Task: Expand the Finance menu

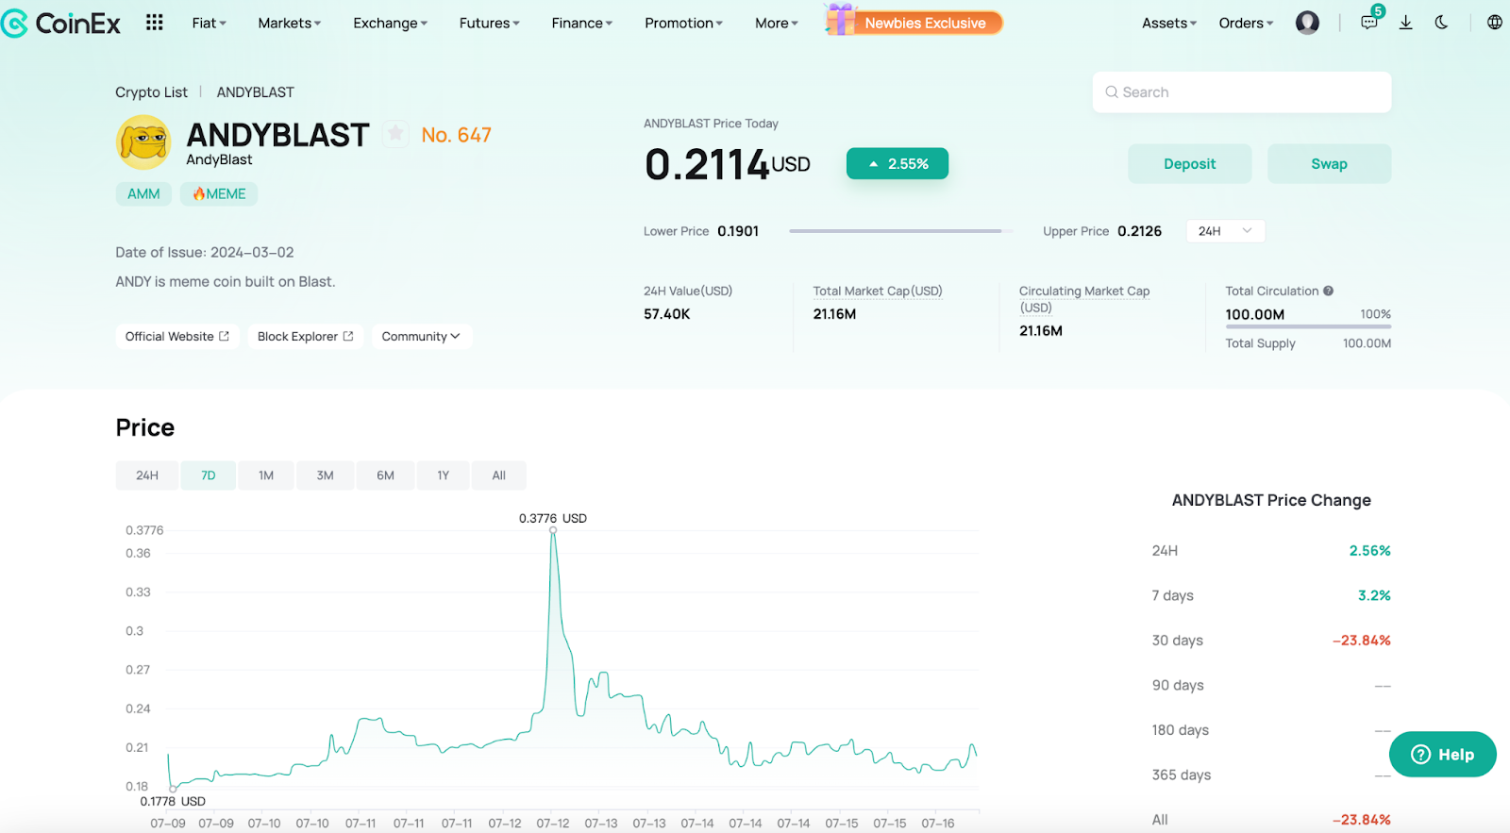Action: pyautogui.click(x=581, y=23)
